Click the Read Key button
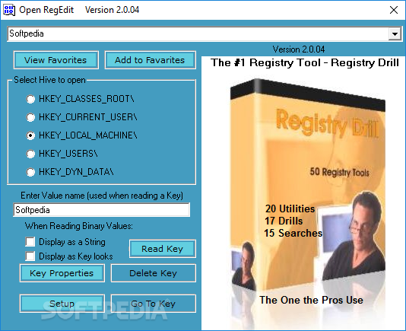Viewport: 406px width, 331px height. (163, 249)
